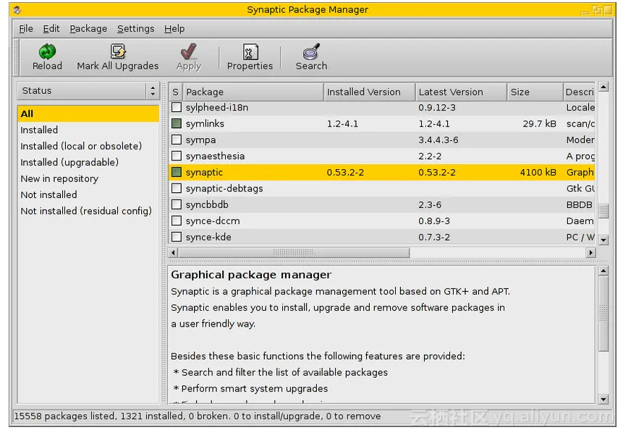Toggle the sylpheed-i18n status checkbox
Viewport: 623px width, 435px height.
pyautogui.click(x=177, y=107)
